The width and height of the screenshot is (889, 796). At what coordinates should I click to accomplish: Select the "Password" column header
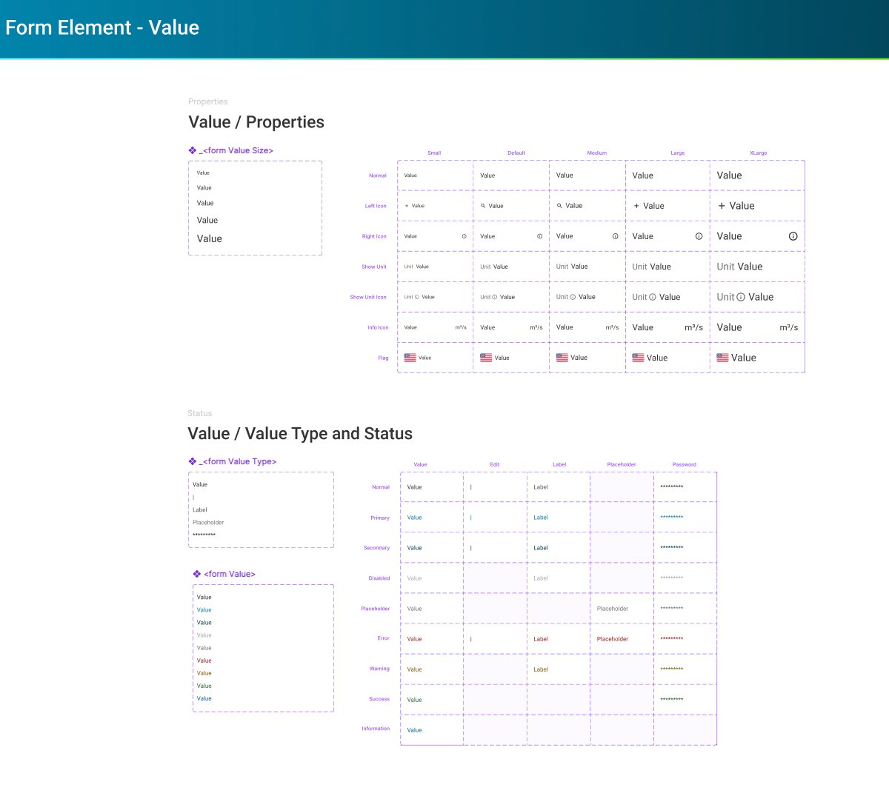click(x=684, y=464)
